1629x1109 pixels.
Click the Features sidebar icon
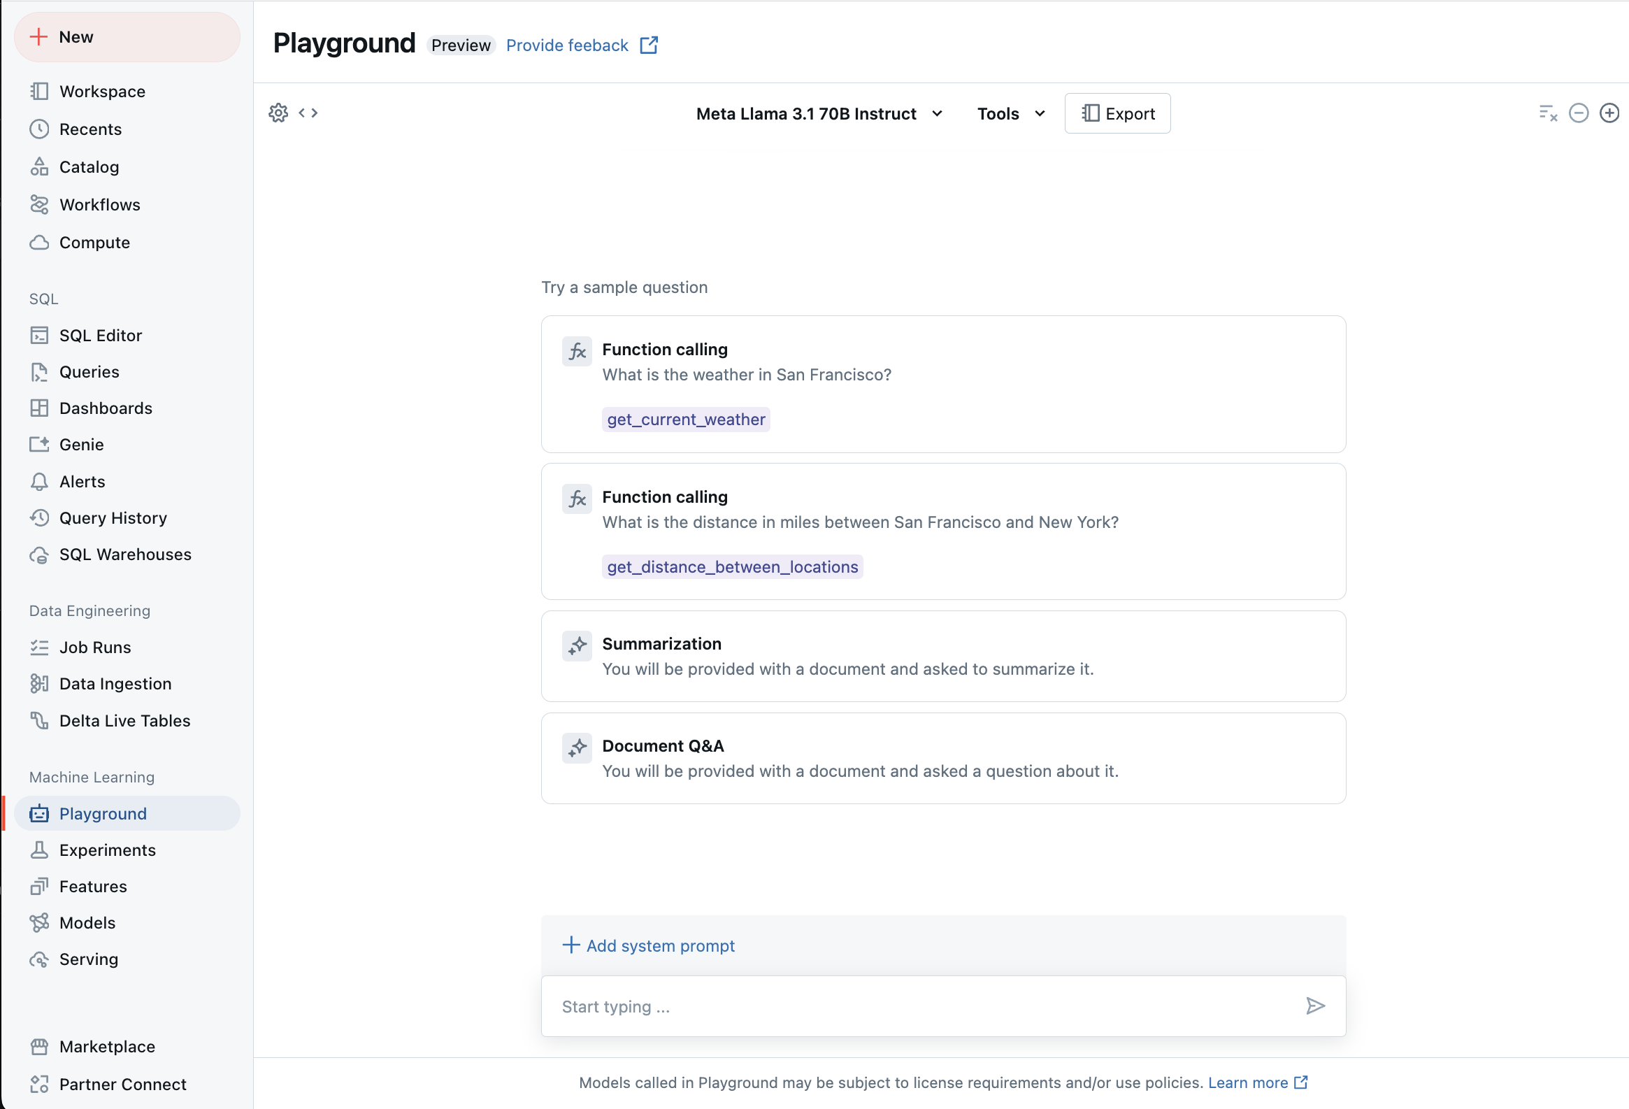click(40, 886)
